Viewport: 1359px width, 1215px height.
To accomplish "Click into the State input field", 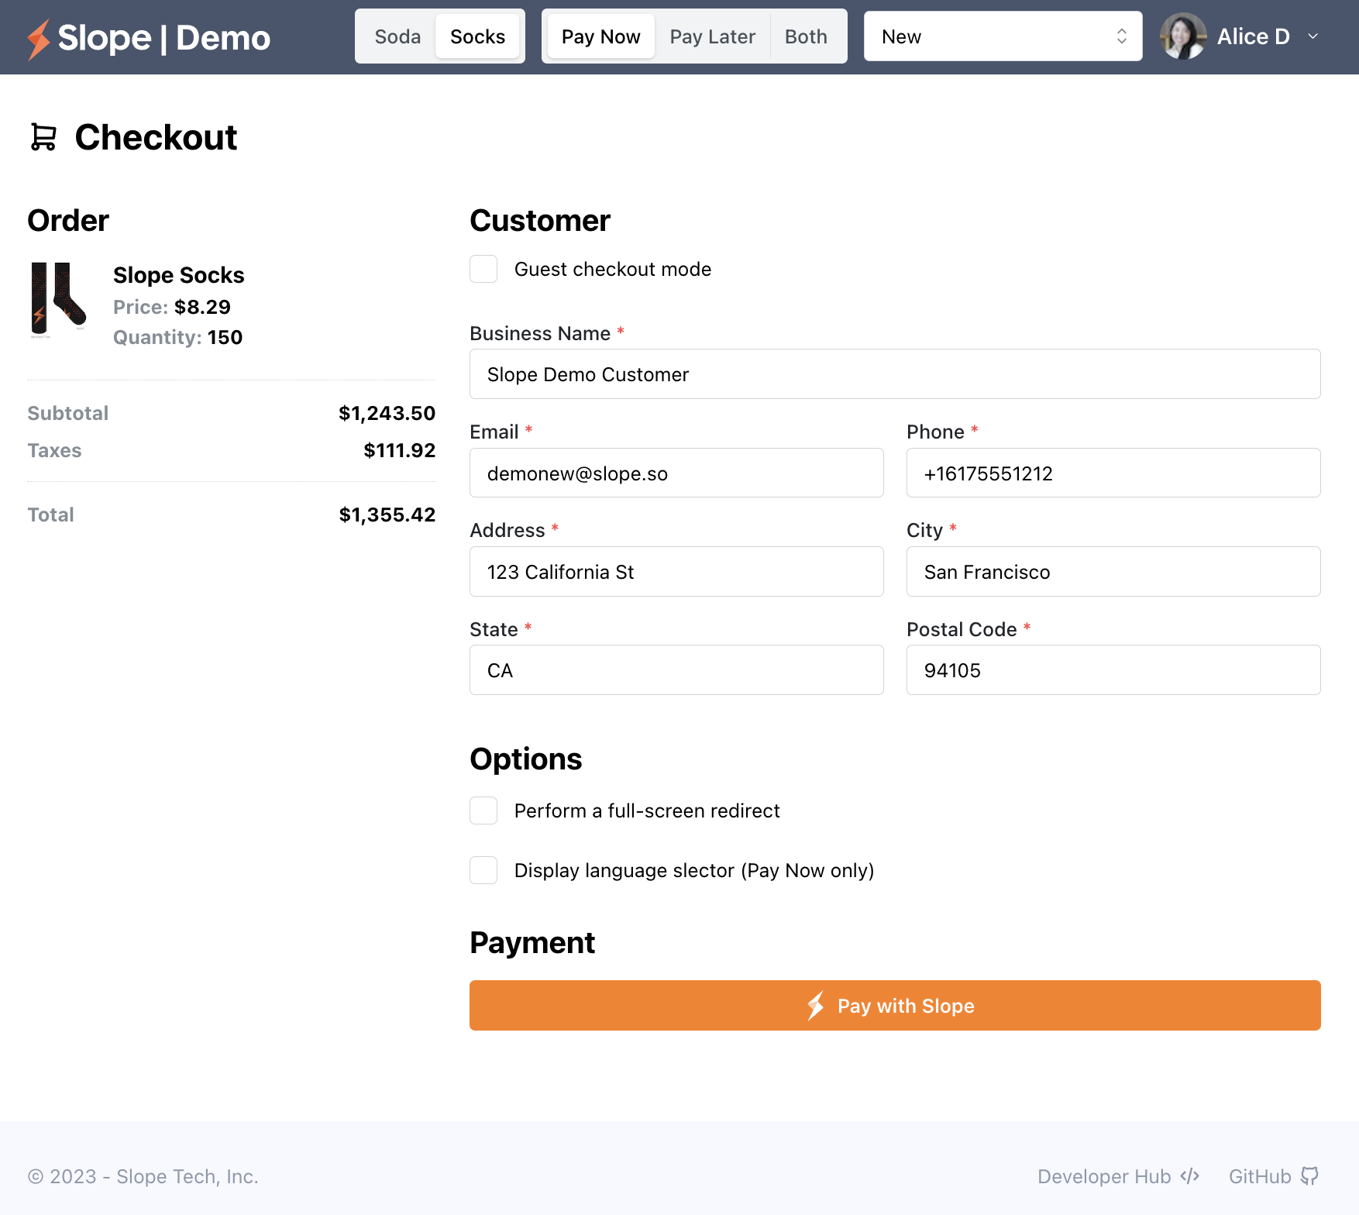I will pos(676,670).
